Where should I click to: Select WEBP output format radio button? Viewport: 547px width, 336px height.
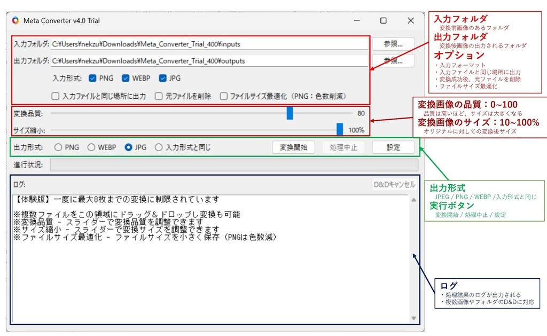pos(91,147)
